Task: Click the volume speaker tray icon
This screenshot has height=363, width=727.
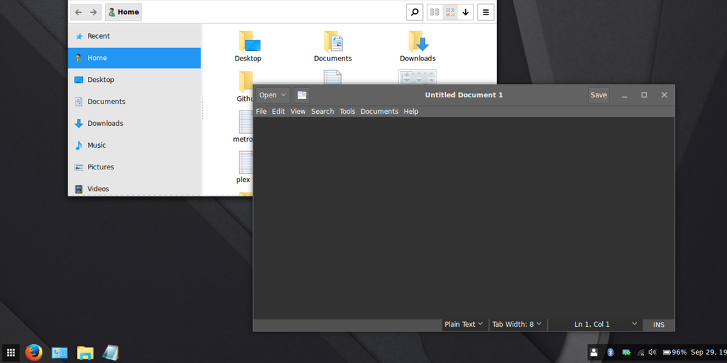Action: coord(652,352)
